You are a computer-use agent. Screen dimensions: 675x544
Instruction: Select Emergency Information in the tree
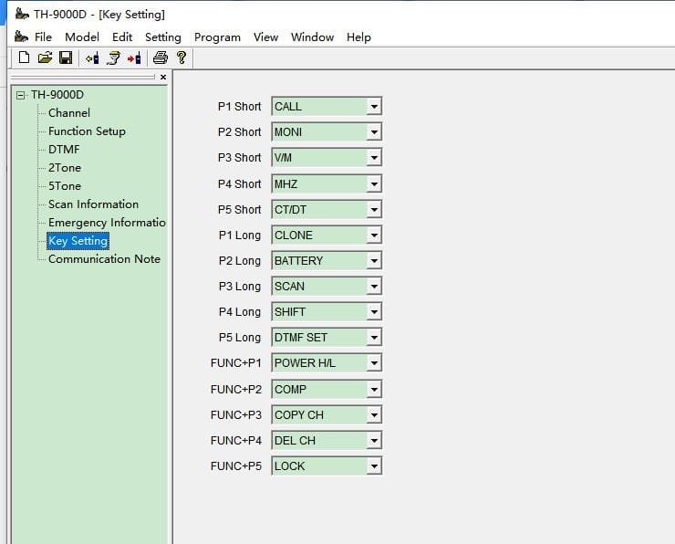tap(107, 223)
